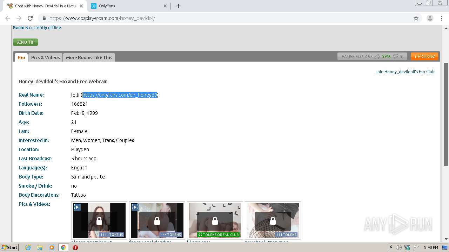
Task: Click the follower count 166821
Action: [x=80, y=104]
